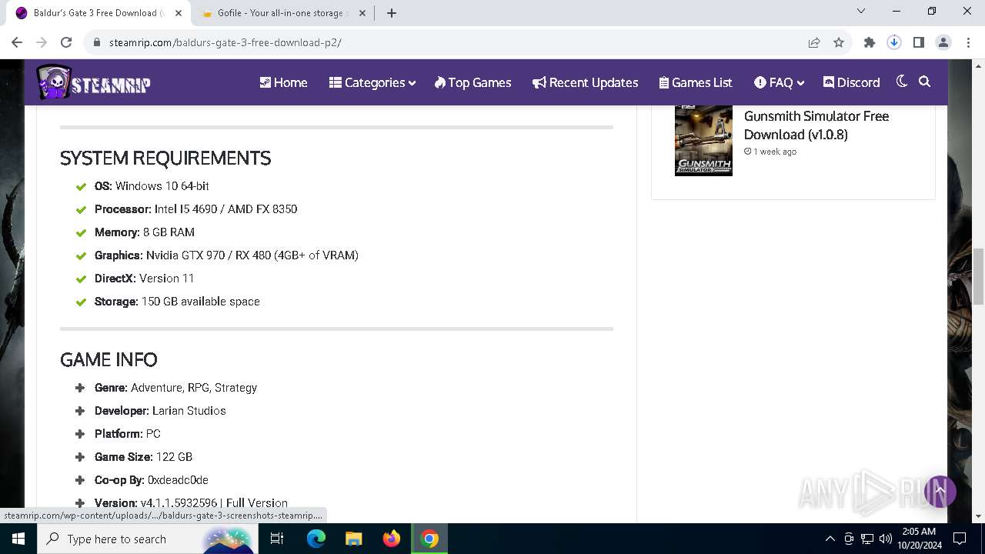Click the '1 week ago' timestamp
This screenshot has width=985, height=554.
(775, 152)
